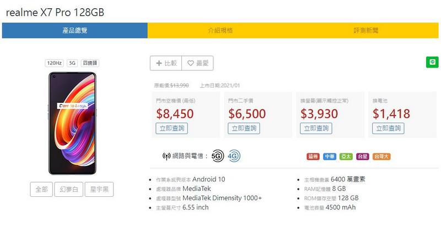Click the 4G network icon
The image size is (441, 226).
234,156
